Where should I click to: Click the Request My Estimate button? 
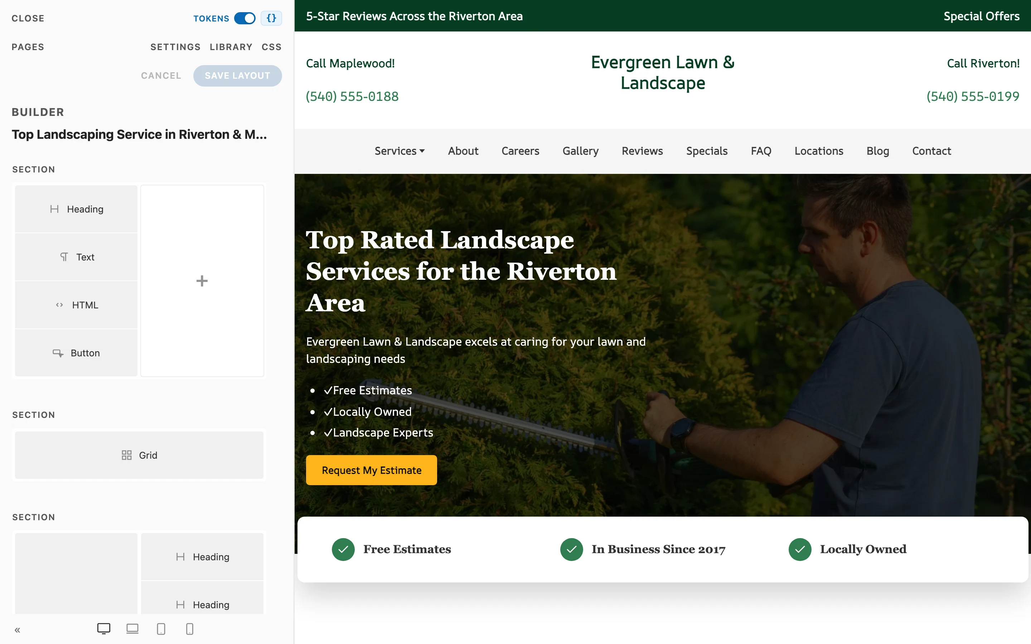click(x=372, y=470)
